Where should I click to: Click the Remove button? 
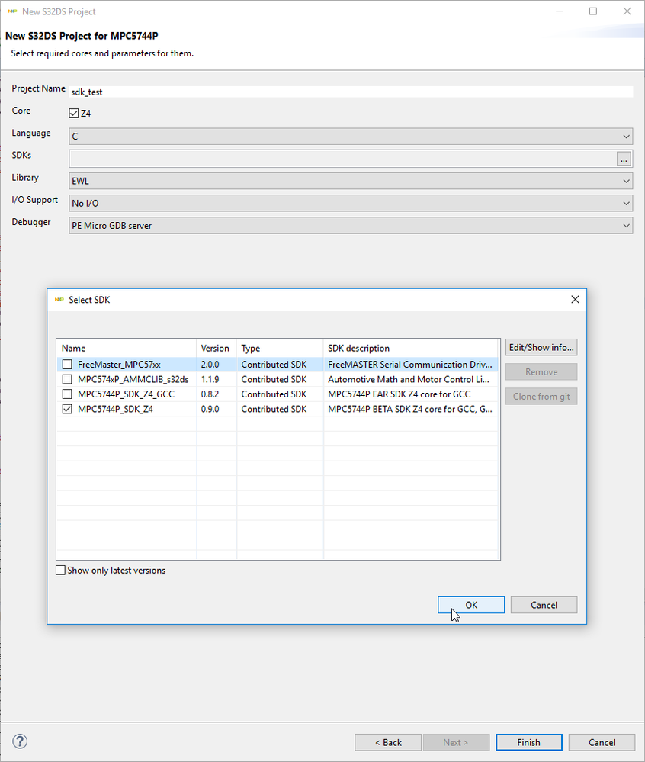541,371
